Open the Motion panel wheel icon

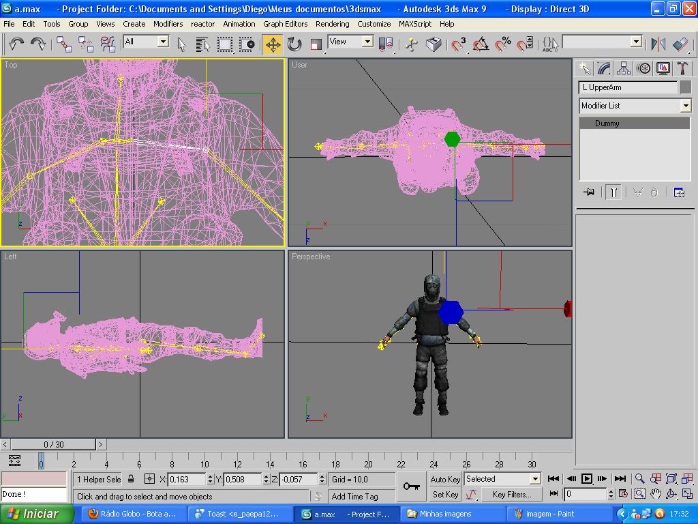(x=643, y=68)
